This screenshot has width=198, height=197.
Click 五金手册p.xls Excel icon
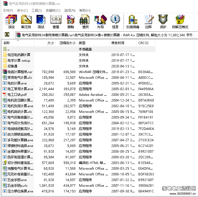pyautogui.click(x=5, y=185)
